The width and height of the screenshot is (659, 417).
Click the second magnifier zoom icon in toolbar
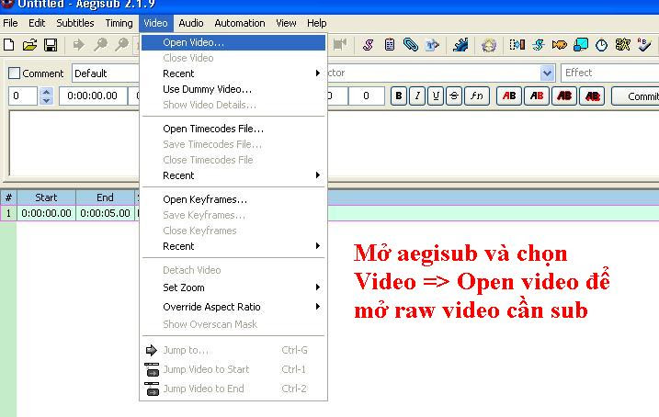[x=121, y=44]
